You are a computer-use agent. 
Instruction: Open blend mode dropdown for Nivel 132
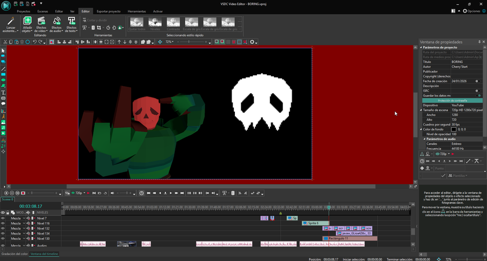(x=24, y=229)
